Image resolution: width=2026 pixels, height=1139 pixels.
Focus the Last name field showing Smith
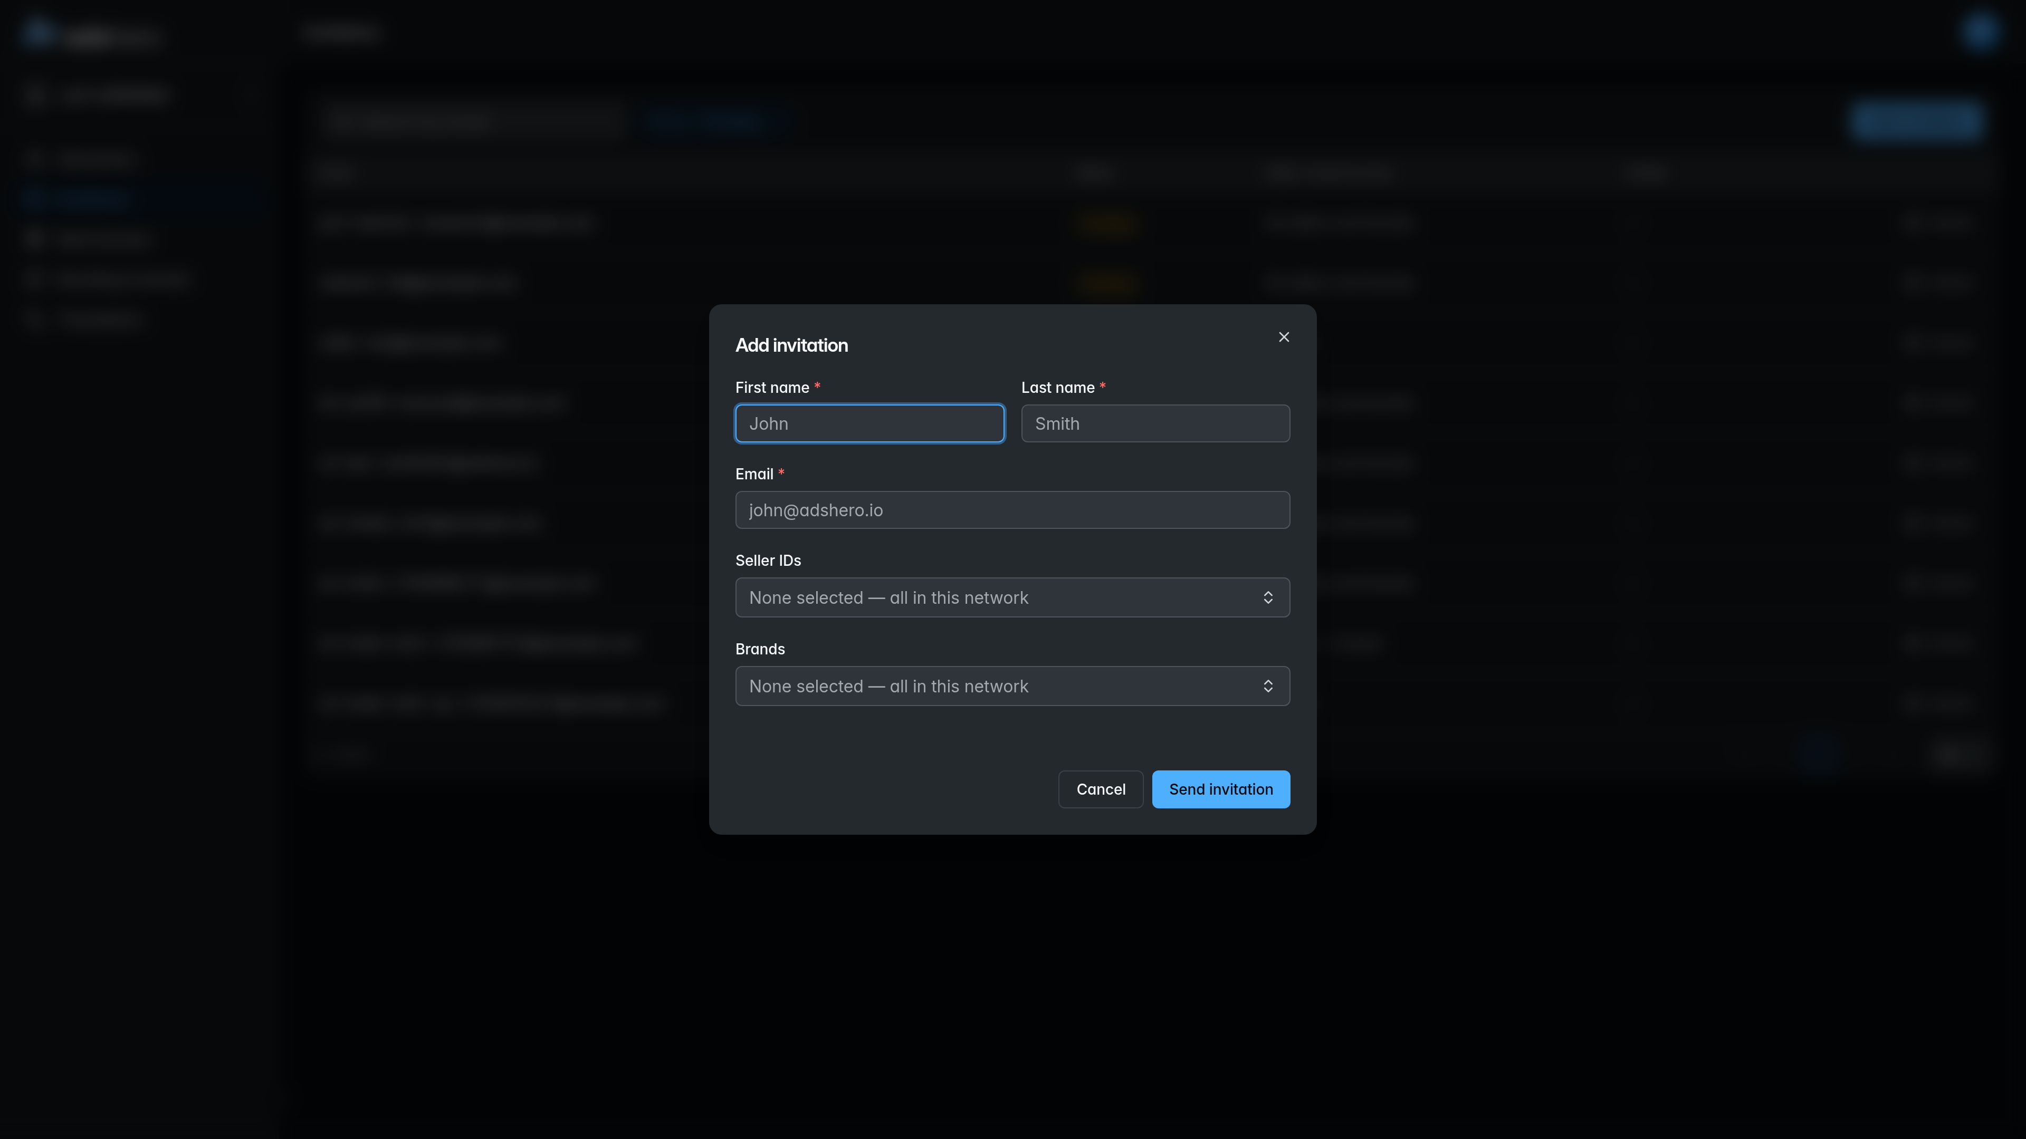[x=1155, y=423]
